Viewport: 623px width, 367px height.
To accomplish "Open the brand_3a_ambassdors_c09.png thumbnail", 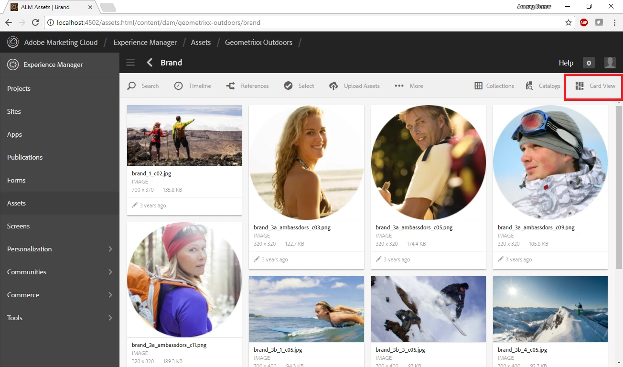I will (x=550, y=162).
